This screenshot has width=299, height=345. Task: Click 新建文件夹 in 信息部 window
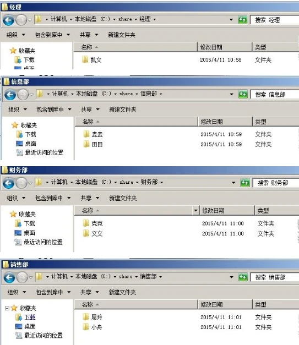pos(123,109)
